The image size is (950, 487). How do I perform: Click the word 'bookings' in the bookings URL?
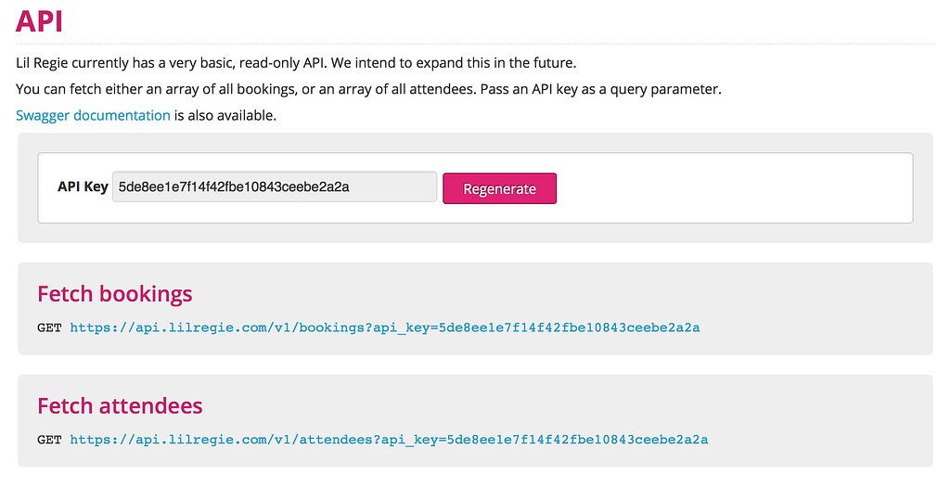[332, 327]
